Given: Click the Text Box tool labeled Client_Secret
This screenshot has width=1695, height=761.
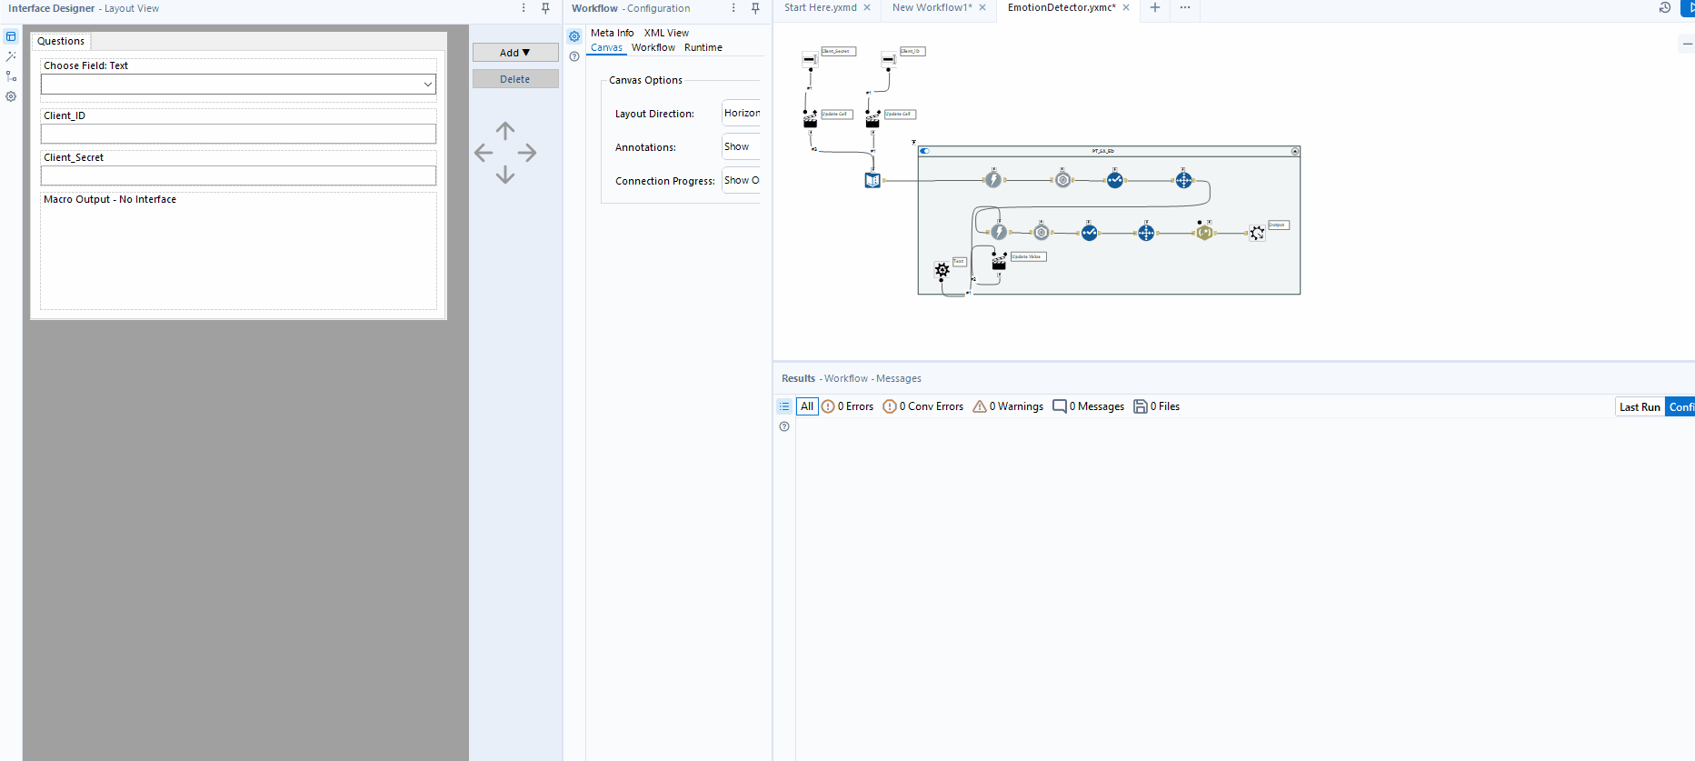Looking at the screenshot, I should pos(810,60).
